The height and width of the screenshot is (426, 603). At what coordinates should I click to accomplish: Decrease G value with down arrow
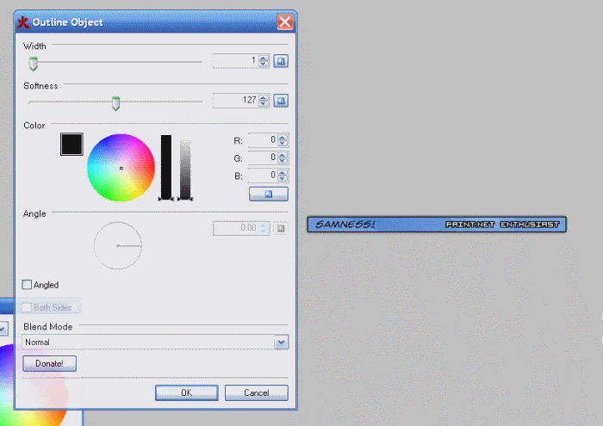point(283,161)
